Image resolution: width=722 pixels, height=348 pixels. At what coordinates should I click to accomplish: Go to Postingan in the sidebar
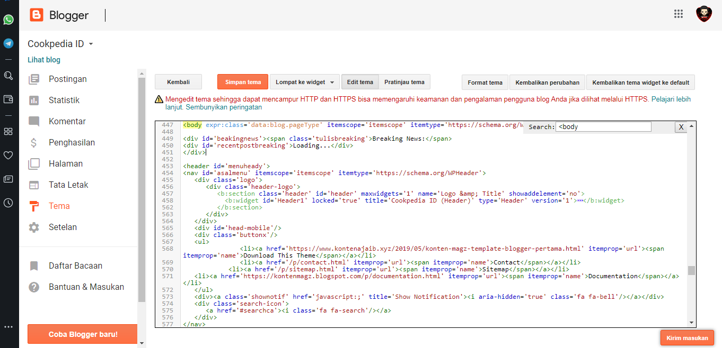pos(67,79)
